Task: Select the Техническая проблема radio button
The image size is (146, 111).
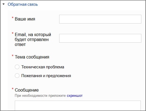Action: [17, 67]
